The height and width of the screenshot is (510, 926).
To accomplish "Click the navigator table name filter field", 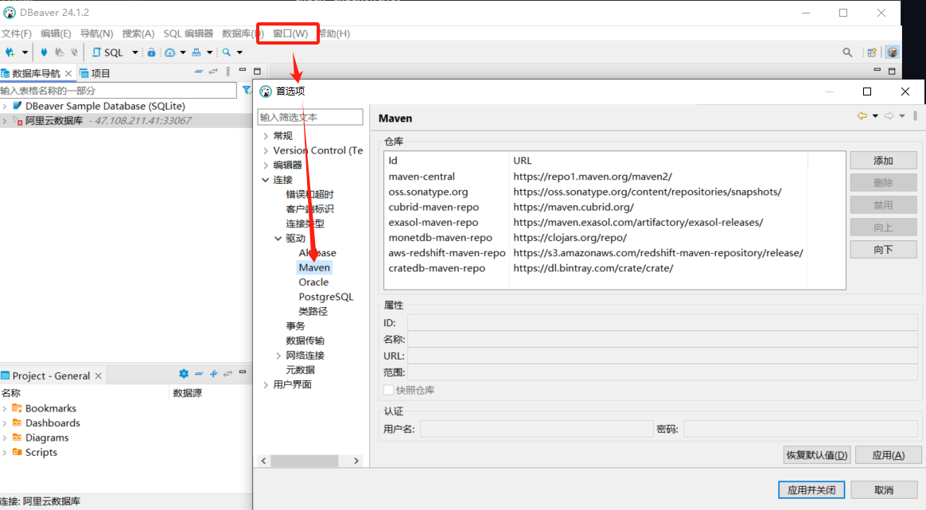I will 118,91.
